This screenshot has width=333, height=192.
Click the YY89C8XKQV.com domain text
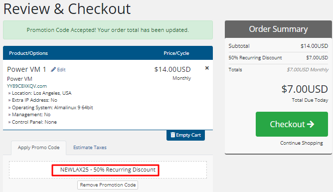point(27,86)
